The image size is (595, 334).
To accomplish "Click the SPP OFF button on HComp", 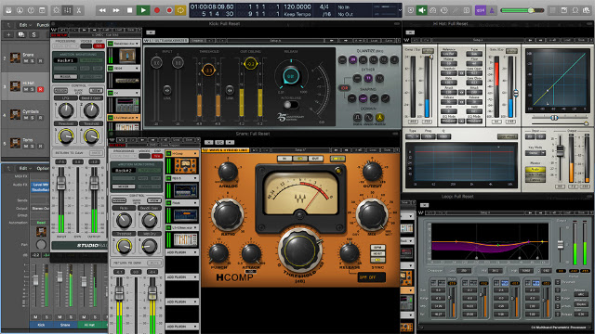I will 372,277.
